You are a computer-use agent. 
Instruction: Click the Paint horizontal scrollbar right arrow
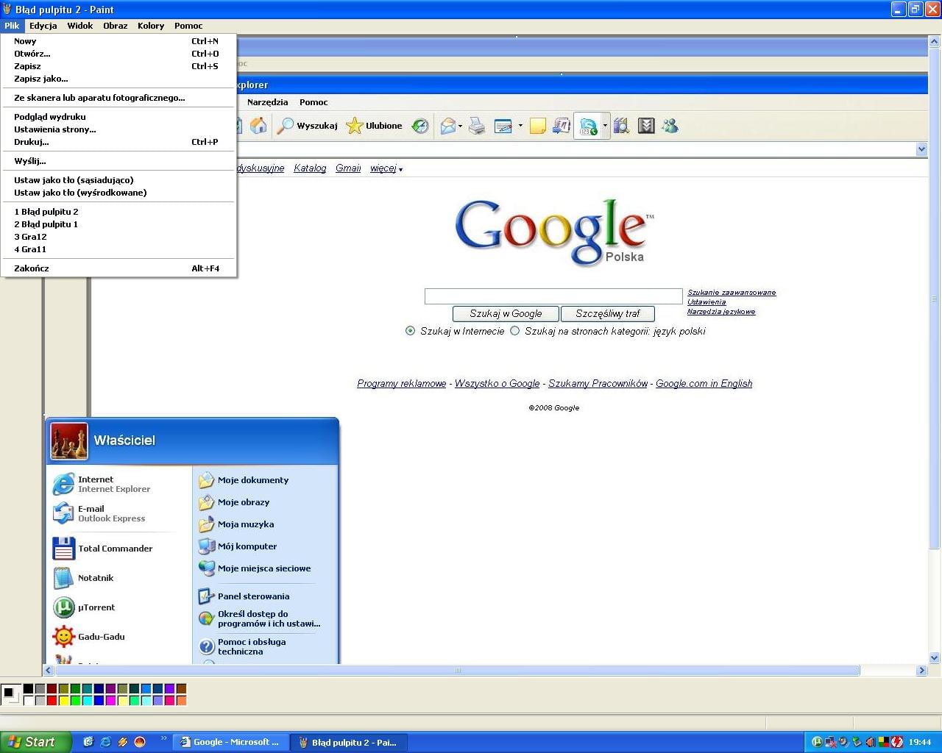coord(921,671)
